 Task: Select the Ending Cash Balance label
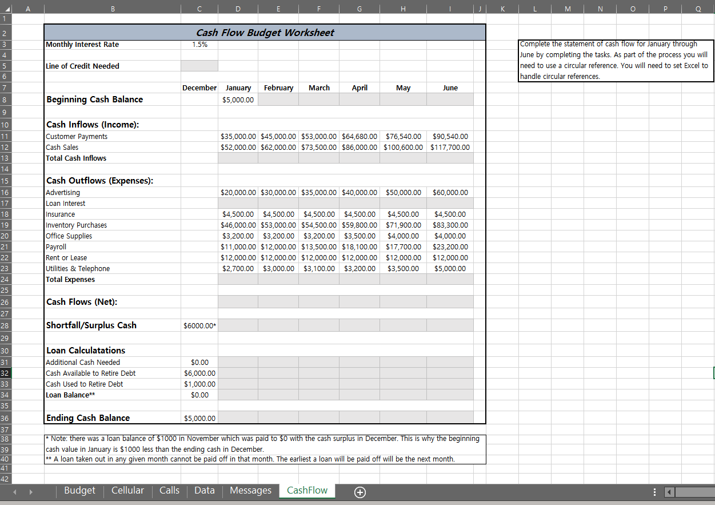click(x=88, y=418)
